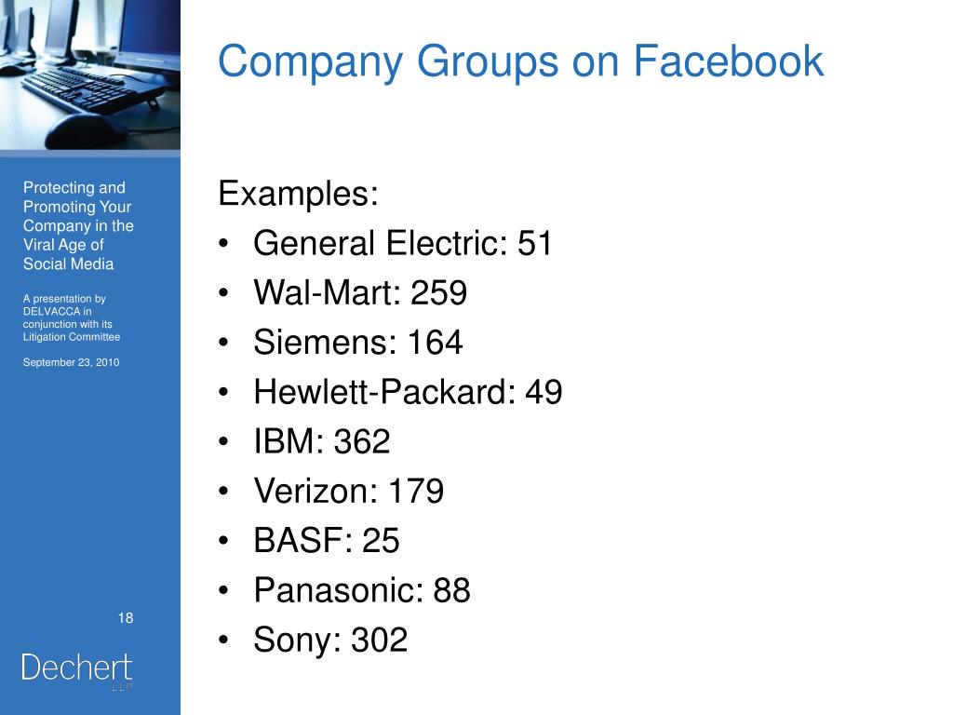
Task: Click the DELVACCA presentation credit text
Action: 72,318
